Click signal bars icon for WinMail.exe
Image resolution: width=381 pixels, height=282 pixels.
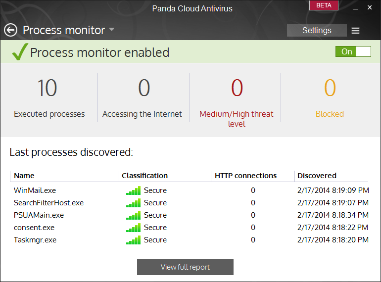pyautogui.click(x=133, y=190)
